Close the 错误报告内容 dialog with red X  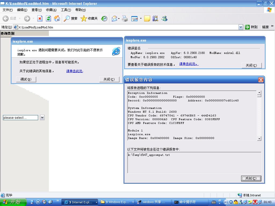(x=260, y=80)
